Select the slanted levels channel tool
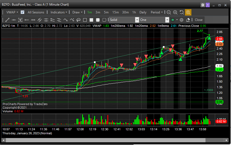 (x=59, y=20)
